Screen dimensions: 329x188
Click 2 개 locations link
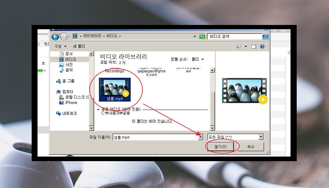[122, 63]
